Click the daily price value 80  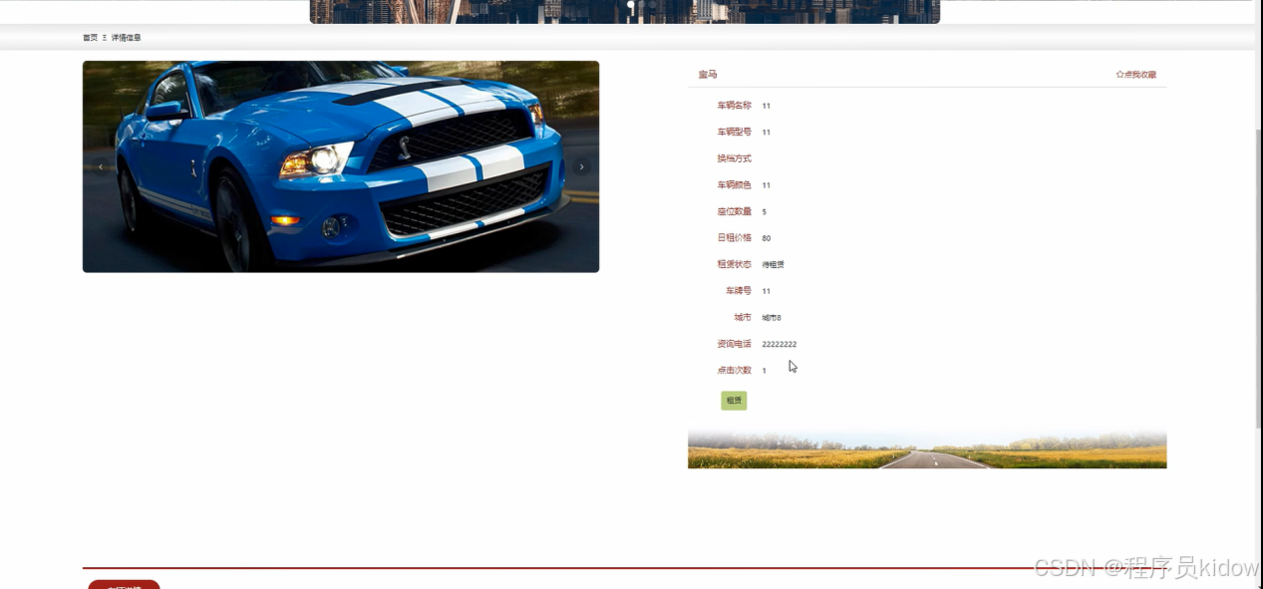(x=767, y=238)
